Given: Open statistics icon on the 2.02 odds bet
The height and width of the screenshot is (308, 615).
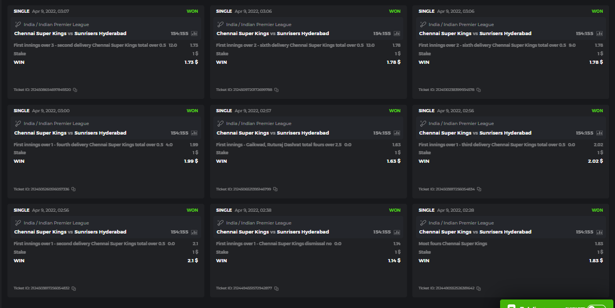Looking at the screenshot, I should (599, 133).
